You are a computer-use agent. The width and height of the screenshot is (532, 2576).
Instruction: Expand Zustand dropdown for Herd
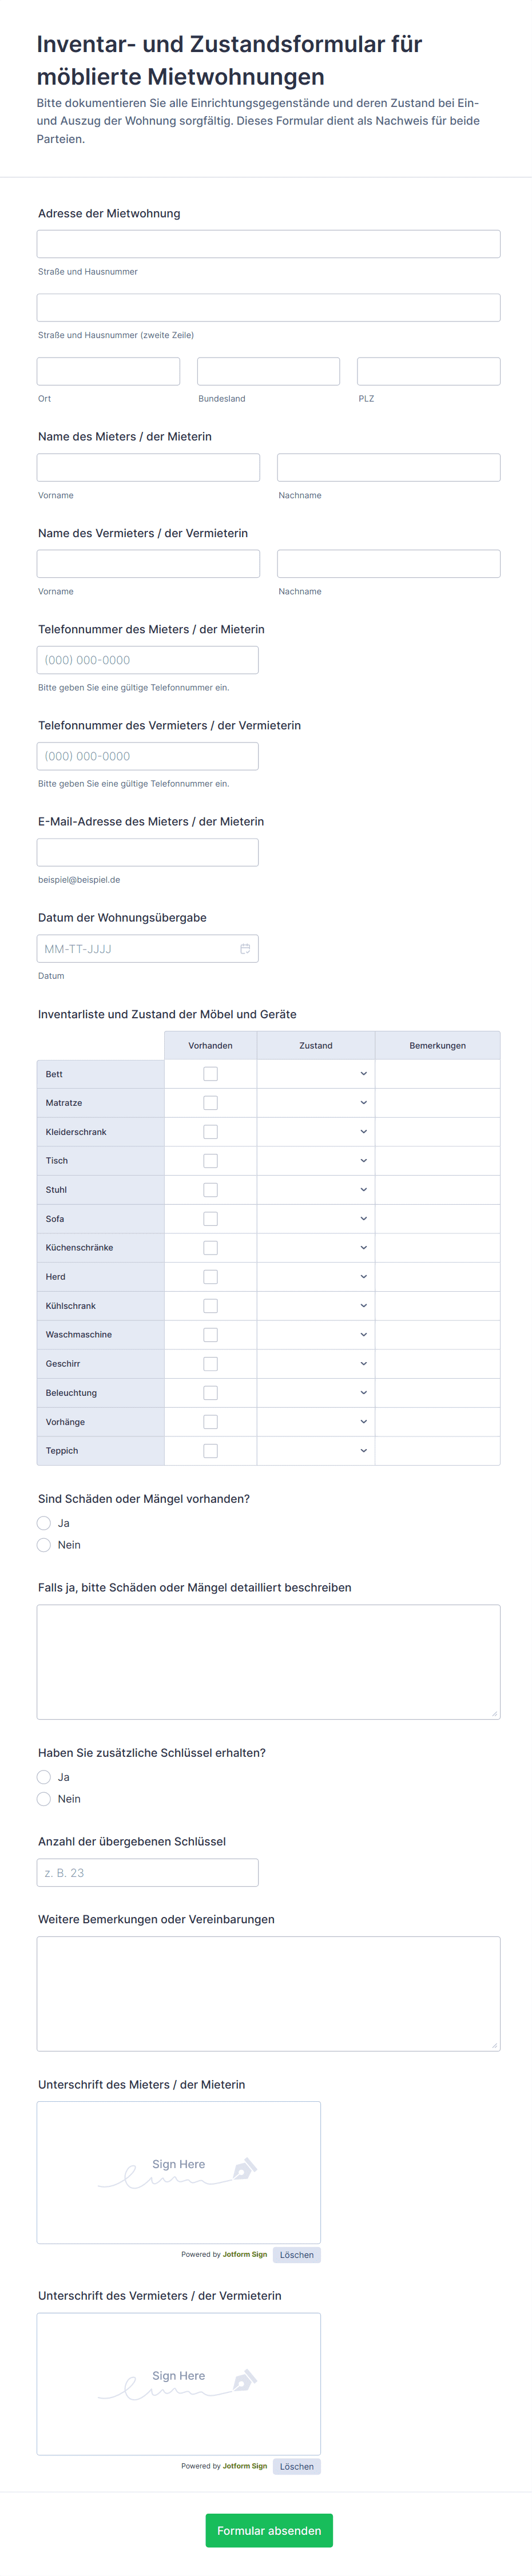point(316,1277)
